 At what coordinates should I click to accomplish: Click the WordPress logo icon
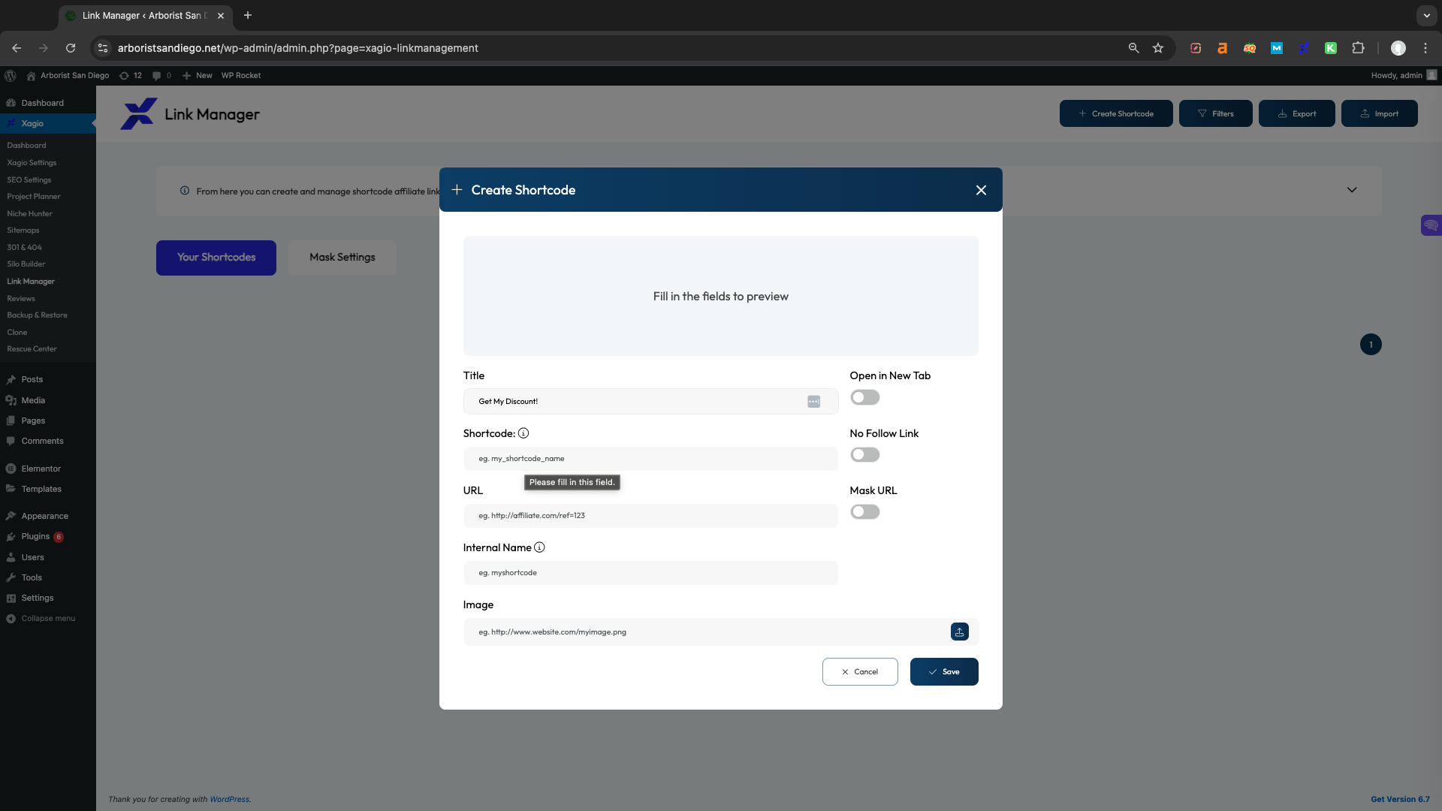[x=11, y=75]
